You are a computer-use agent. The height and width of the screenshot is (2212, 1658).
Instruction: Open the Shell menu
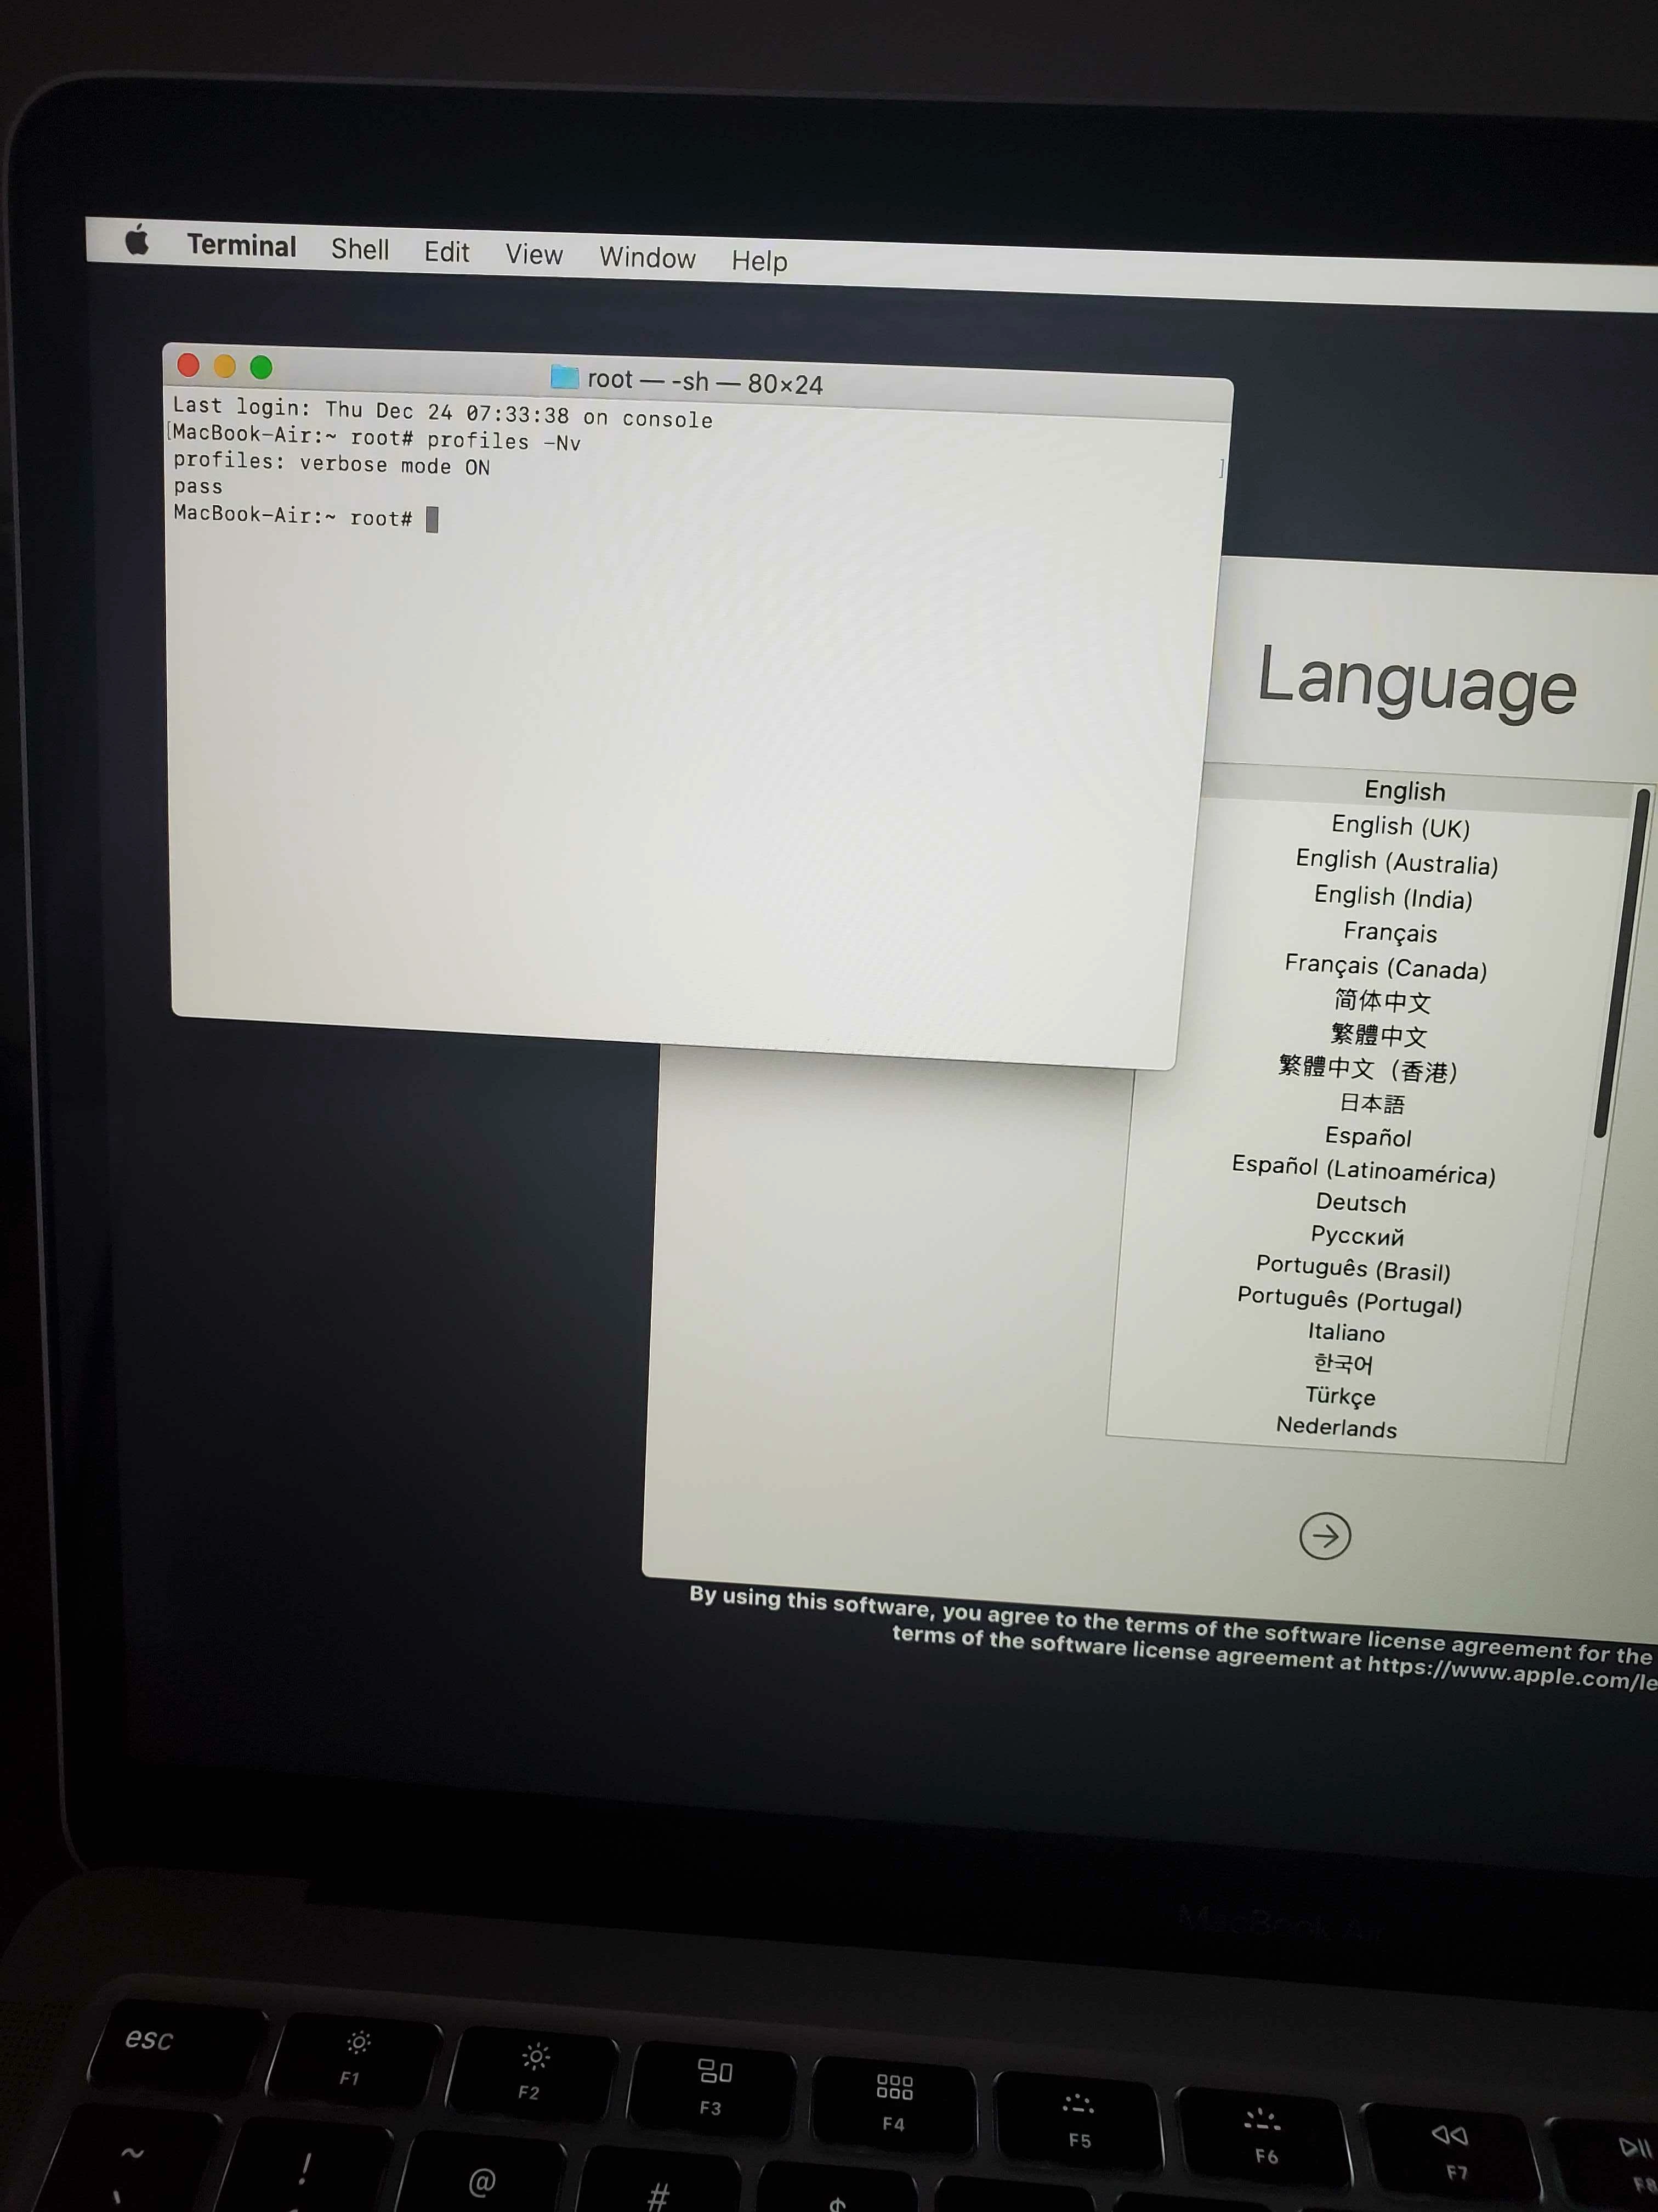[360, 249]
